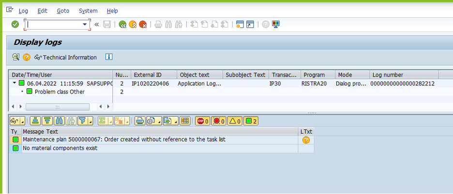The image size is (453, 194).
Task: Open the System menu
Action: click(x=88, y=11)
